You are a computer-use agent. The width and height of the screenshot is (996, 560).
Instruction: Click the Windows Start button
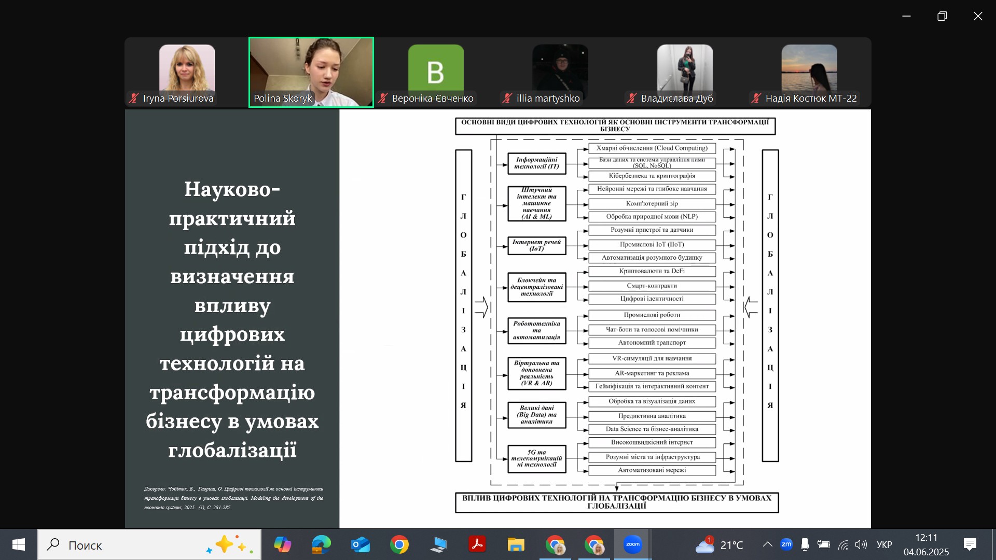tap(19, 544)
